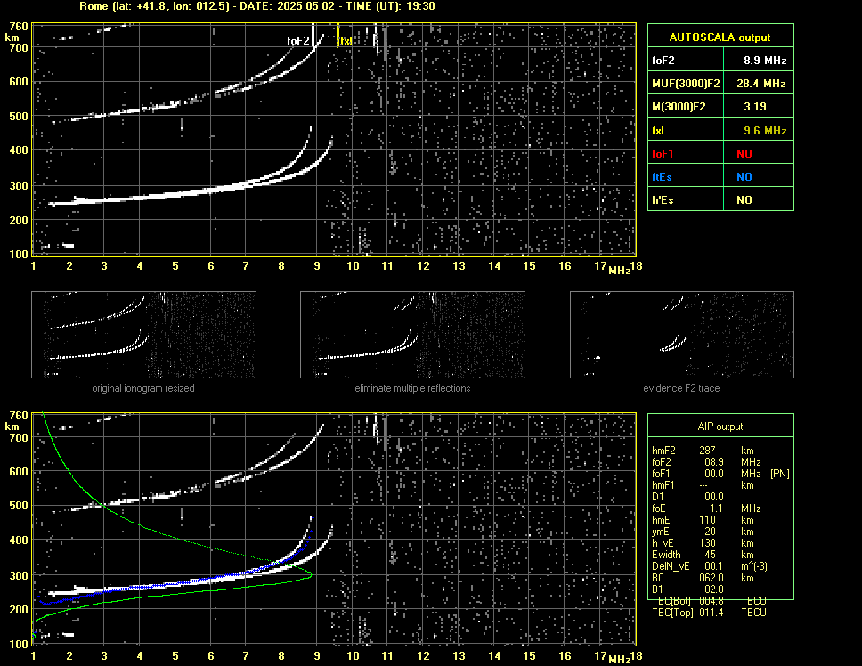Select the red NO value for foF1
Image resolution: width=862 pixels, height=666 pixels.
pyautogui.click(x=744, y=154)
